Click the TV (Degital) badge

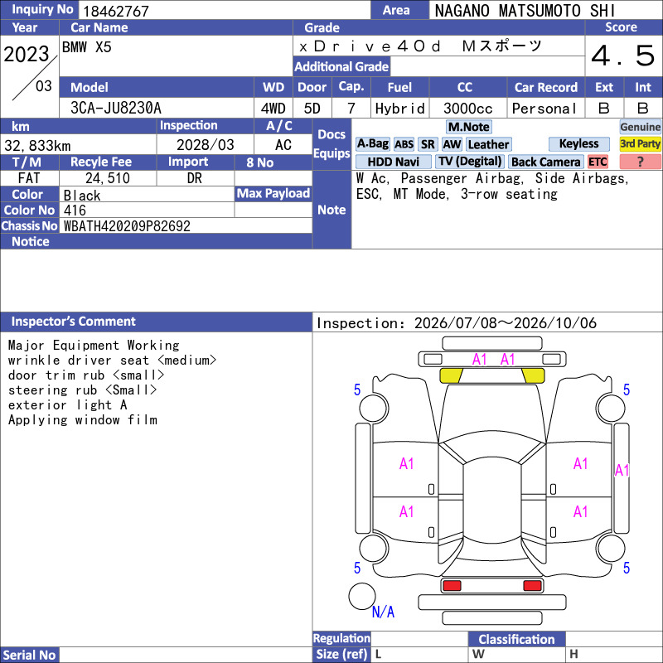click(470, 162)
